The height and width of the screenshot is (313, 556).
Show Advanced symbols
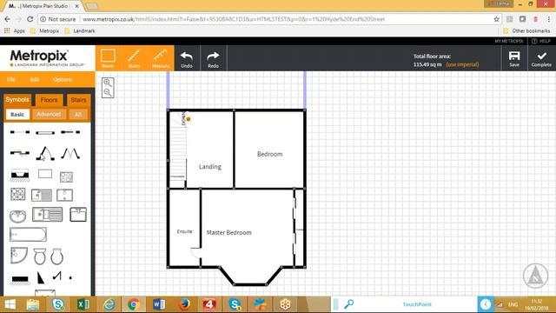(x=49, y=114)
